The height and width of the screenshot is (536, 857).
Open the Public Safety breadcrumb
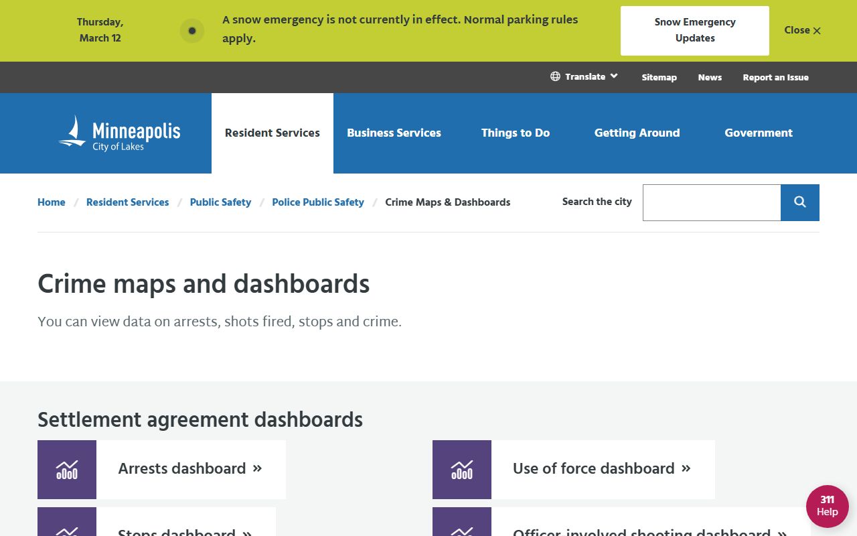point(220,202)
